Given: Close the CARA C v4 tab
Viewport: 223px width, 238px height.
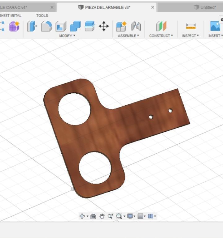Looking at the screenshot, I should 52,7.
